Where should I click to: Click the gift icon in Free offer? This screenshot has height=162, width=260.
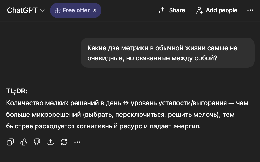[x=57, y=10]
